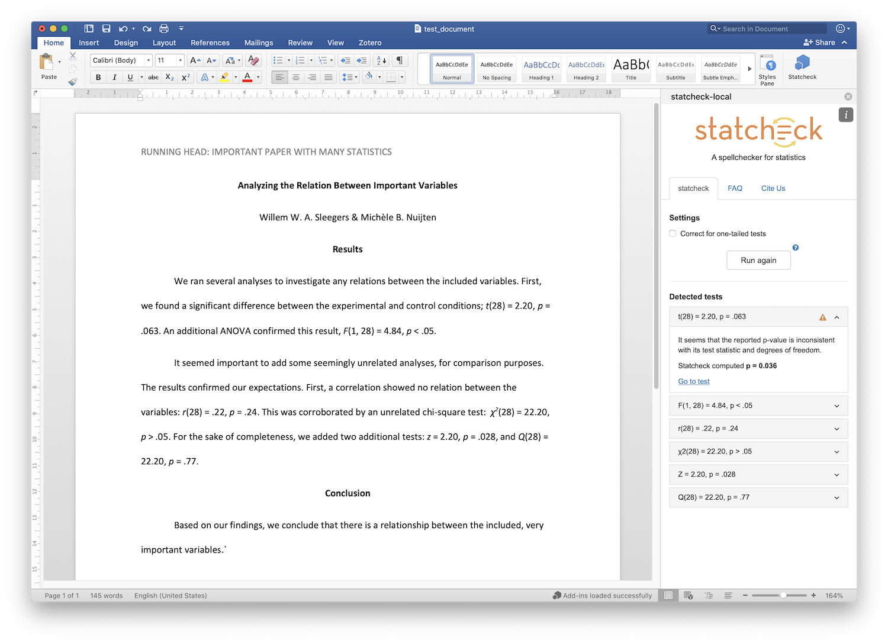Enable Correct for one-tailed tests checkbox
Image resolution: width=888 pixels, height=643 pixels.
pos(673,233)
